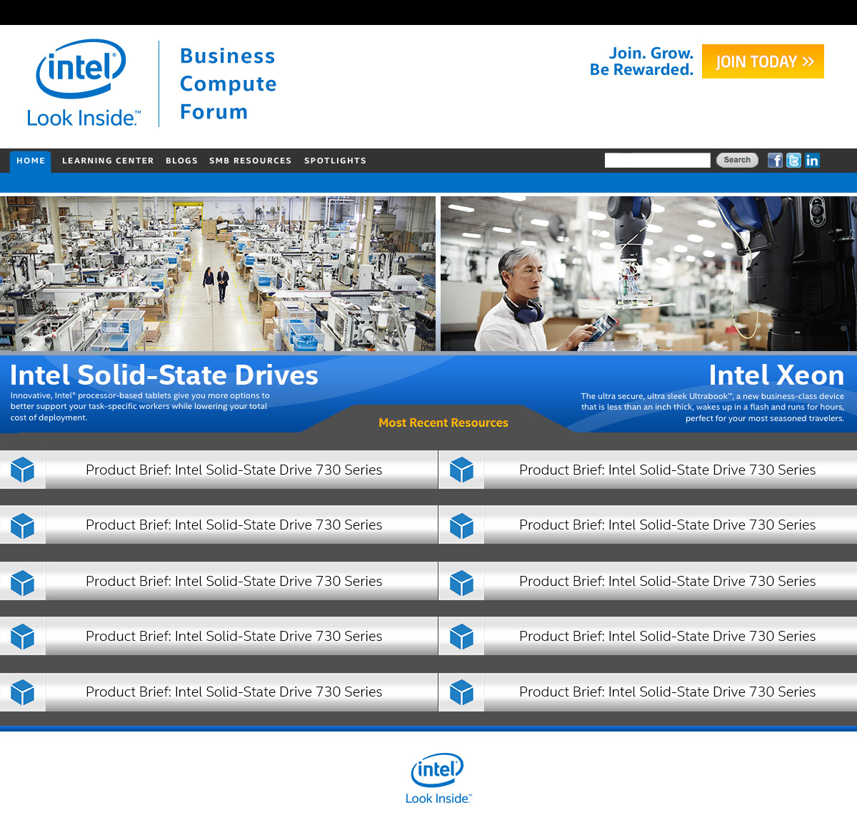Click the cube icon in last left-column row
Screen dimensions: 857x830
[x=23, y=692]
